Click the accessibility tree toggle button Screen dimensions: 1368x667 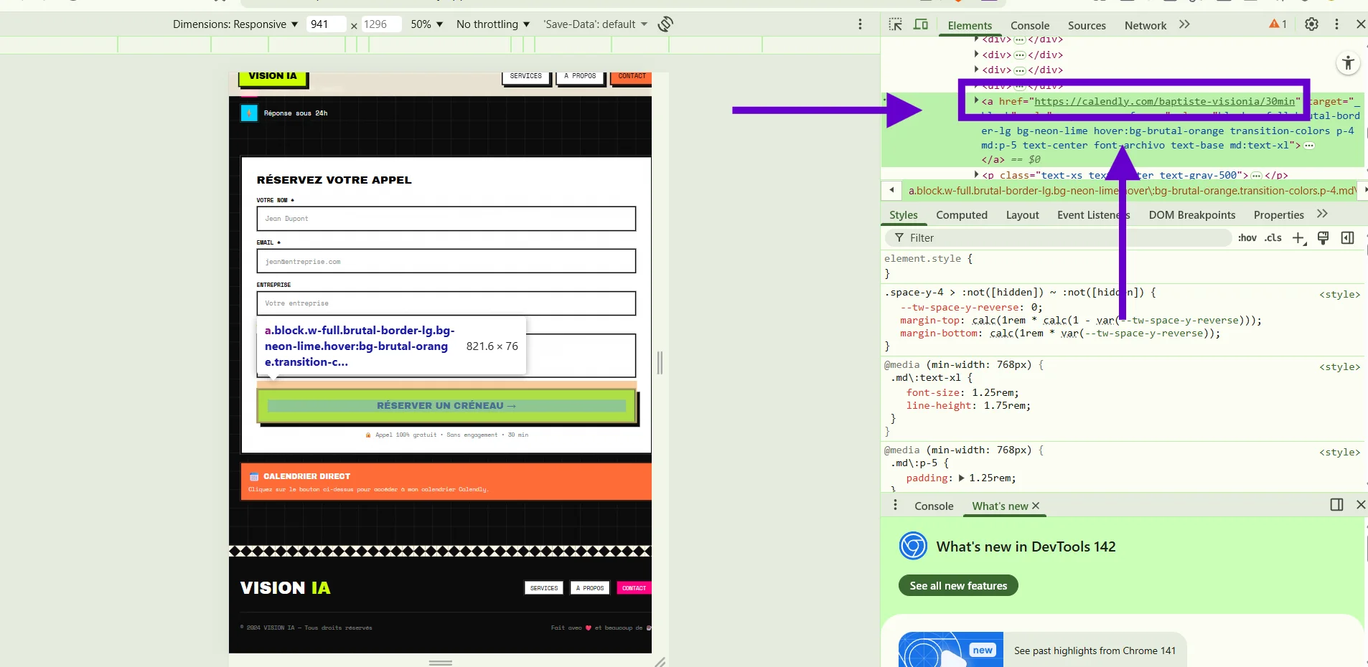pyautogui.click(x=1348, y=63)
